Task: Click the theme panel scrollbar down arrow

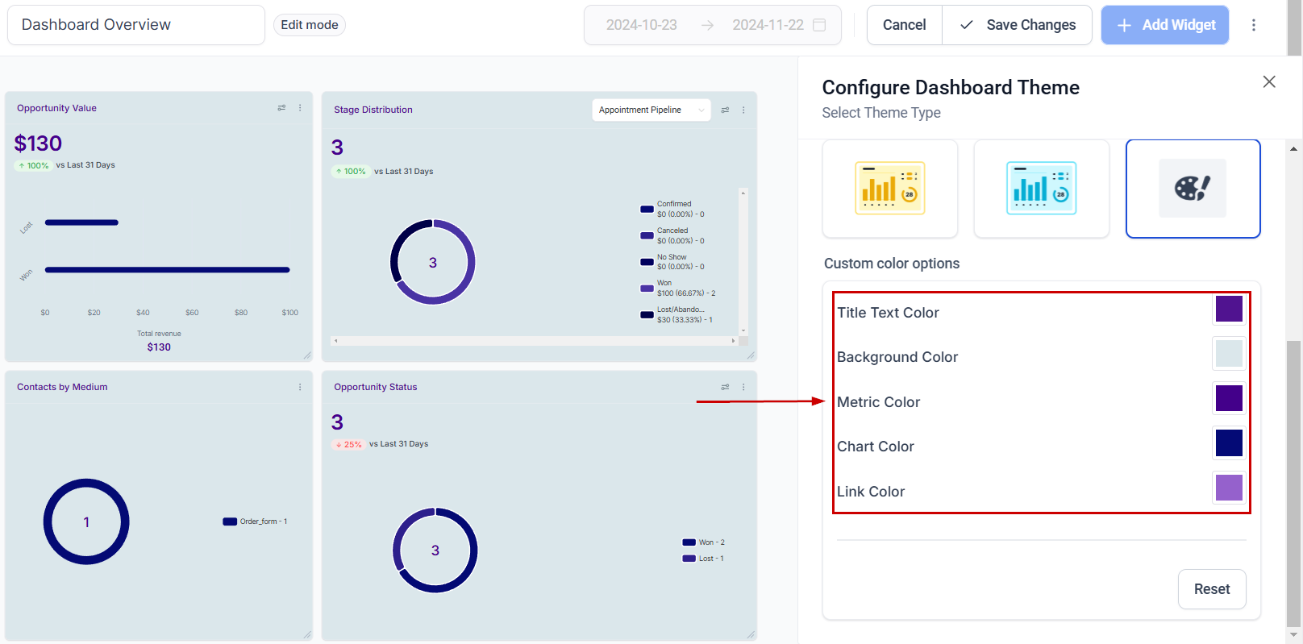Action: (x=1293, y=634)
